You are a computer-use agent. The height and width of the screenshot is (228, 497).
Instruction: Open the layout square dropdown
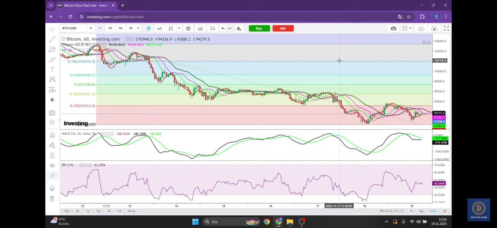tap(407, 28)
